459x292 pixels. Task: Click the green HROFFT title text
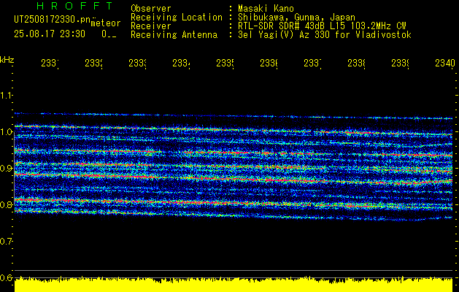74,6
